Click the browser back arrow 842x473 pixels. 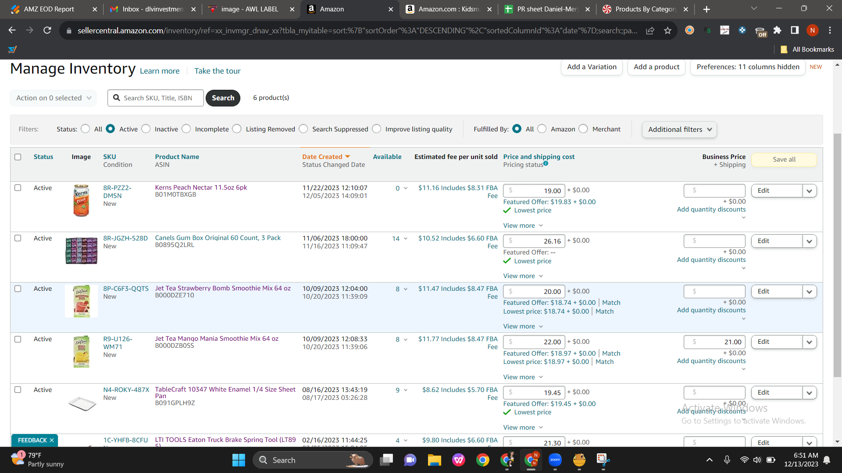coord(12,30)
